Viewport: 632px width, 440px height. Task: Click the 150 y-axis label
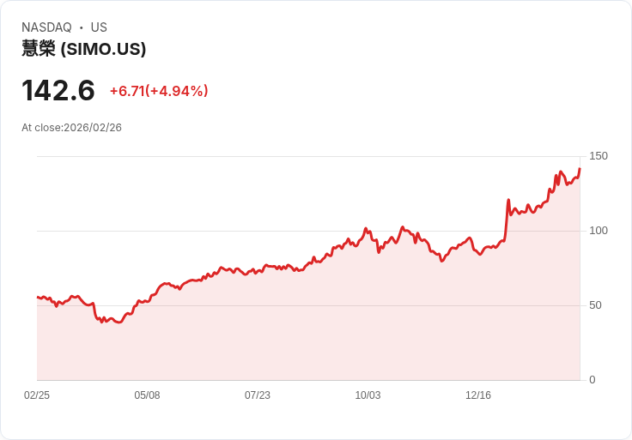click(x=599, y=156)
